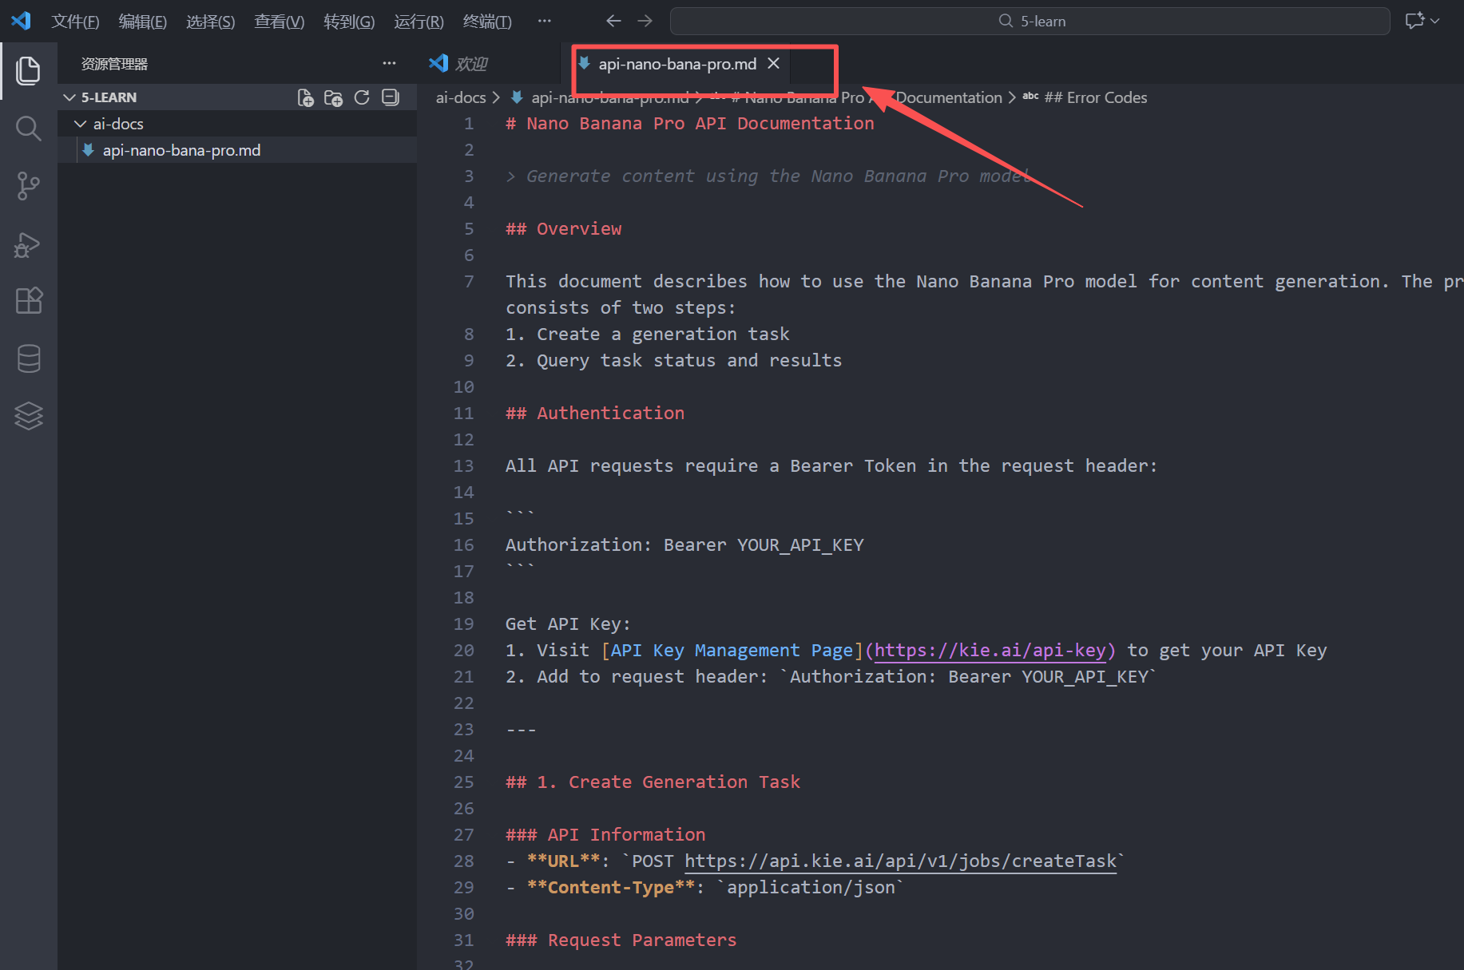
Task: Open the 终端(T) menu
Action: click(487, 22)
